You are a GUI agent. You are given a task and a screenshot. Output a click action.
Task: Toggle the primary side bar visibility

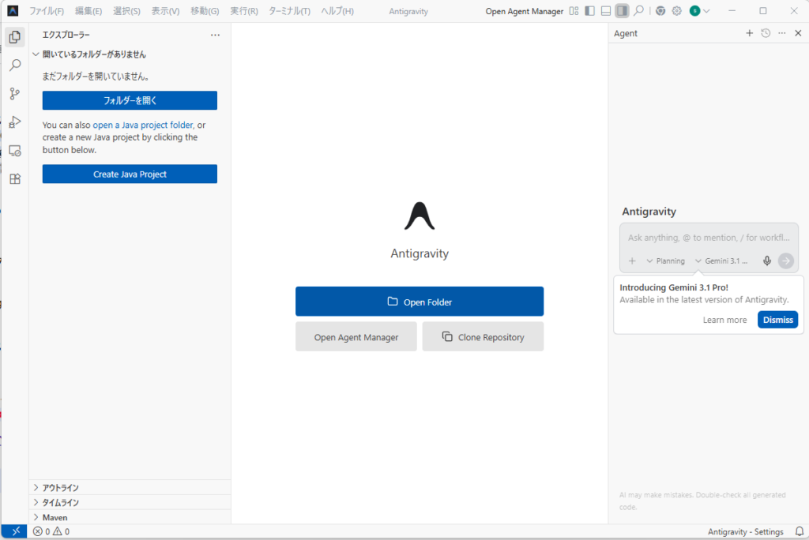[589, 11]
